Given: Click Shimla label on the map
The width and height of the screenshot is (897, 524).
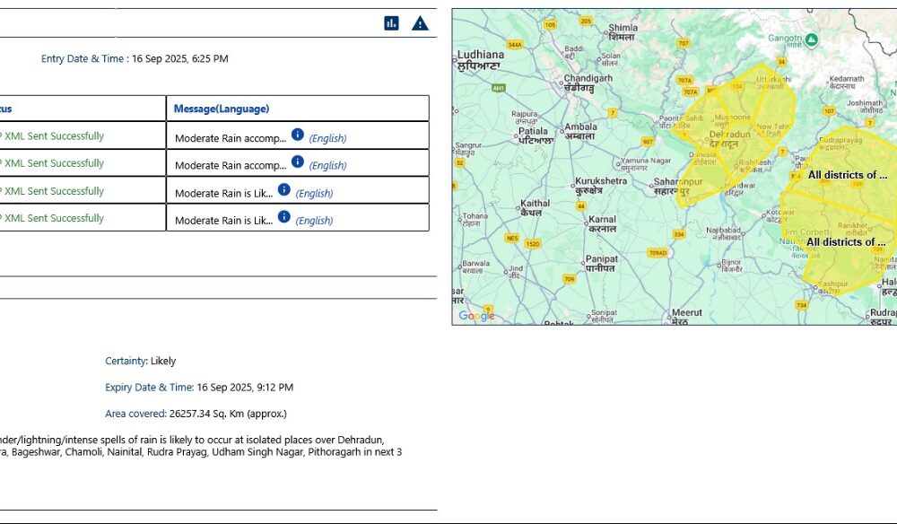Looking at the screenshot, I should pyautogui.click(x=623, y=32).
